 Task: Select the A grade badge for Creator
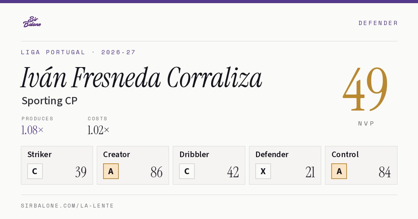[111, 171]
